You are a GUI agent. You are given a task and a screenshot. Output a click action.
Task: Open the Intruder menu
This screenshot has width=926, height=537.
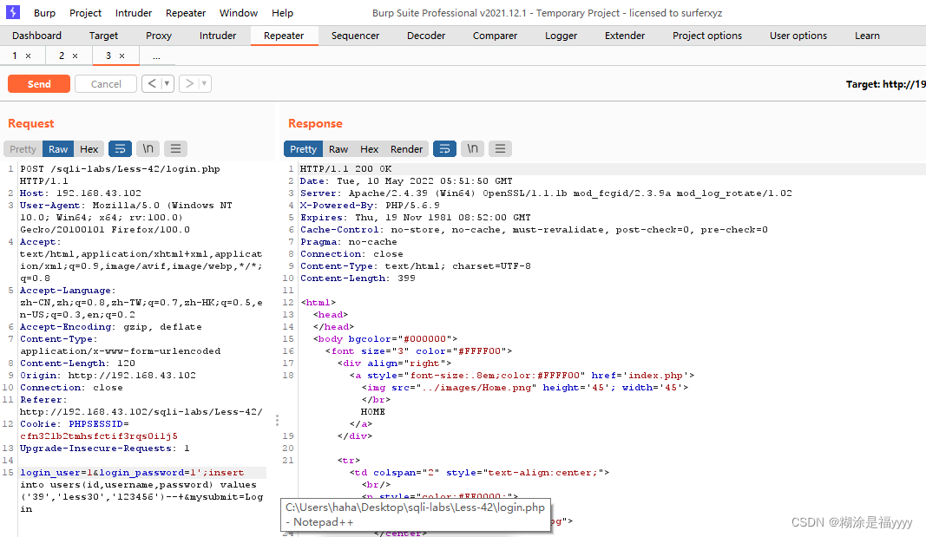pyautogui.click(x=134, y=13)
